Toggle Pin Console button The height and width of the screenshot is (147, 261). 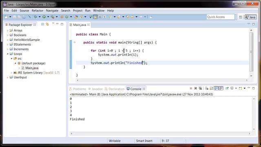pyautogui.click(x=227, y=88)
